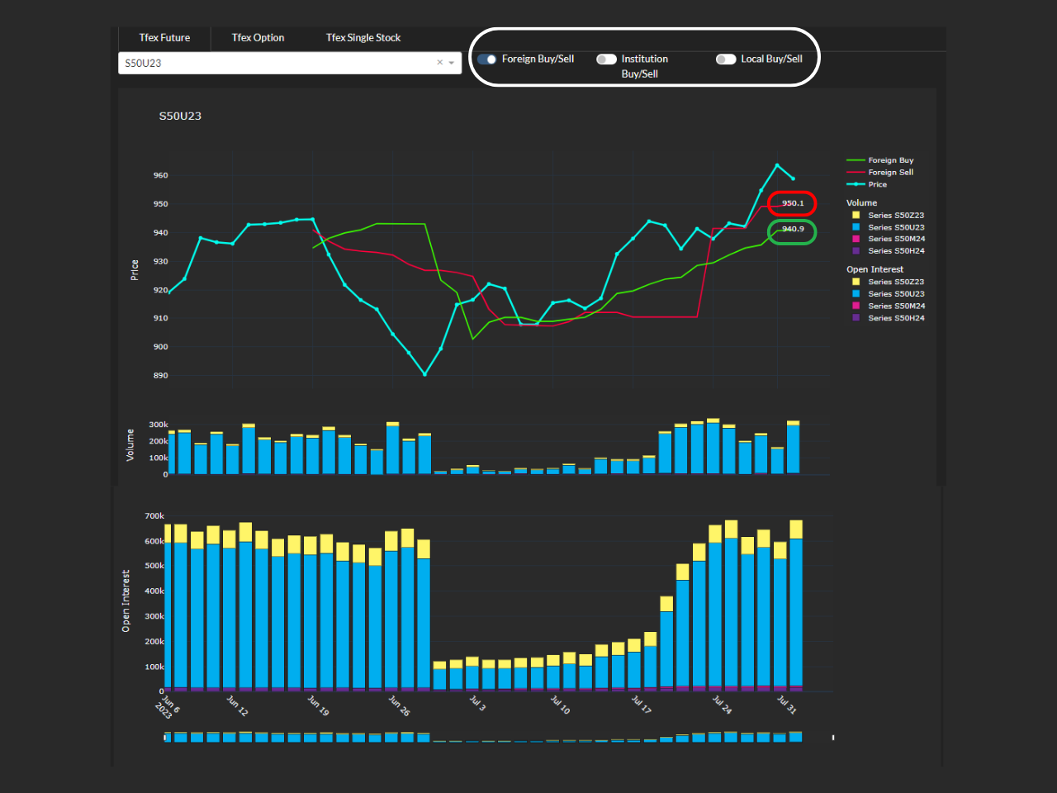Hide the Foreign Sell line via legend

(x=880, y=172)
